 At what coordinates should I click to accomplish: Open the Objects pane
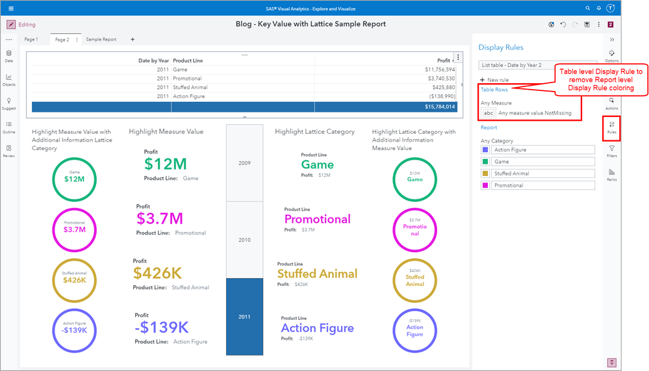9,79
